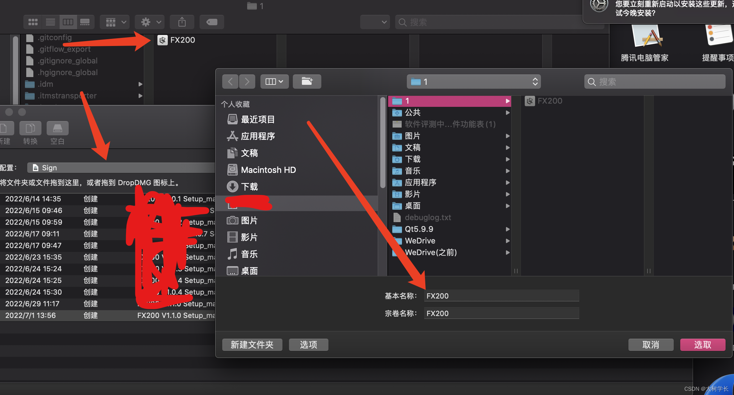The height and width of the screenshot is (395, 734).
Task: Select Macintosh HD in the sidebar
Action: (x=269, y=170)
